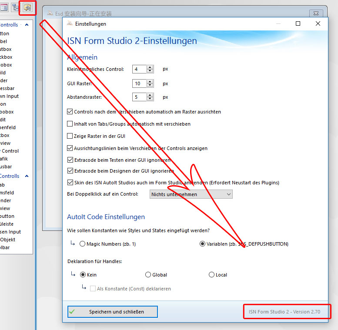
Task: Select the 'üleiste' item in the lower controls list
Action: pyautogui.click(x=7, y=224)
